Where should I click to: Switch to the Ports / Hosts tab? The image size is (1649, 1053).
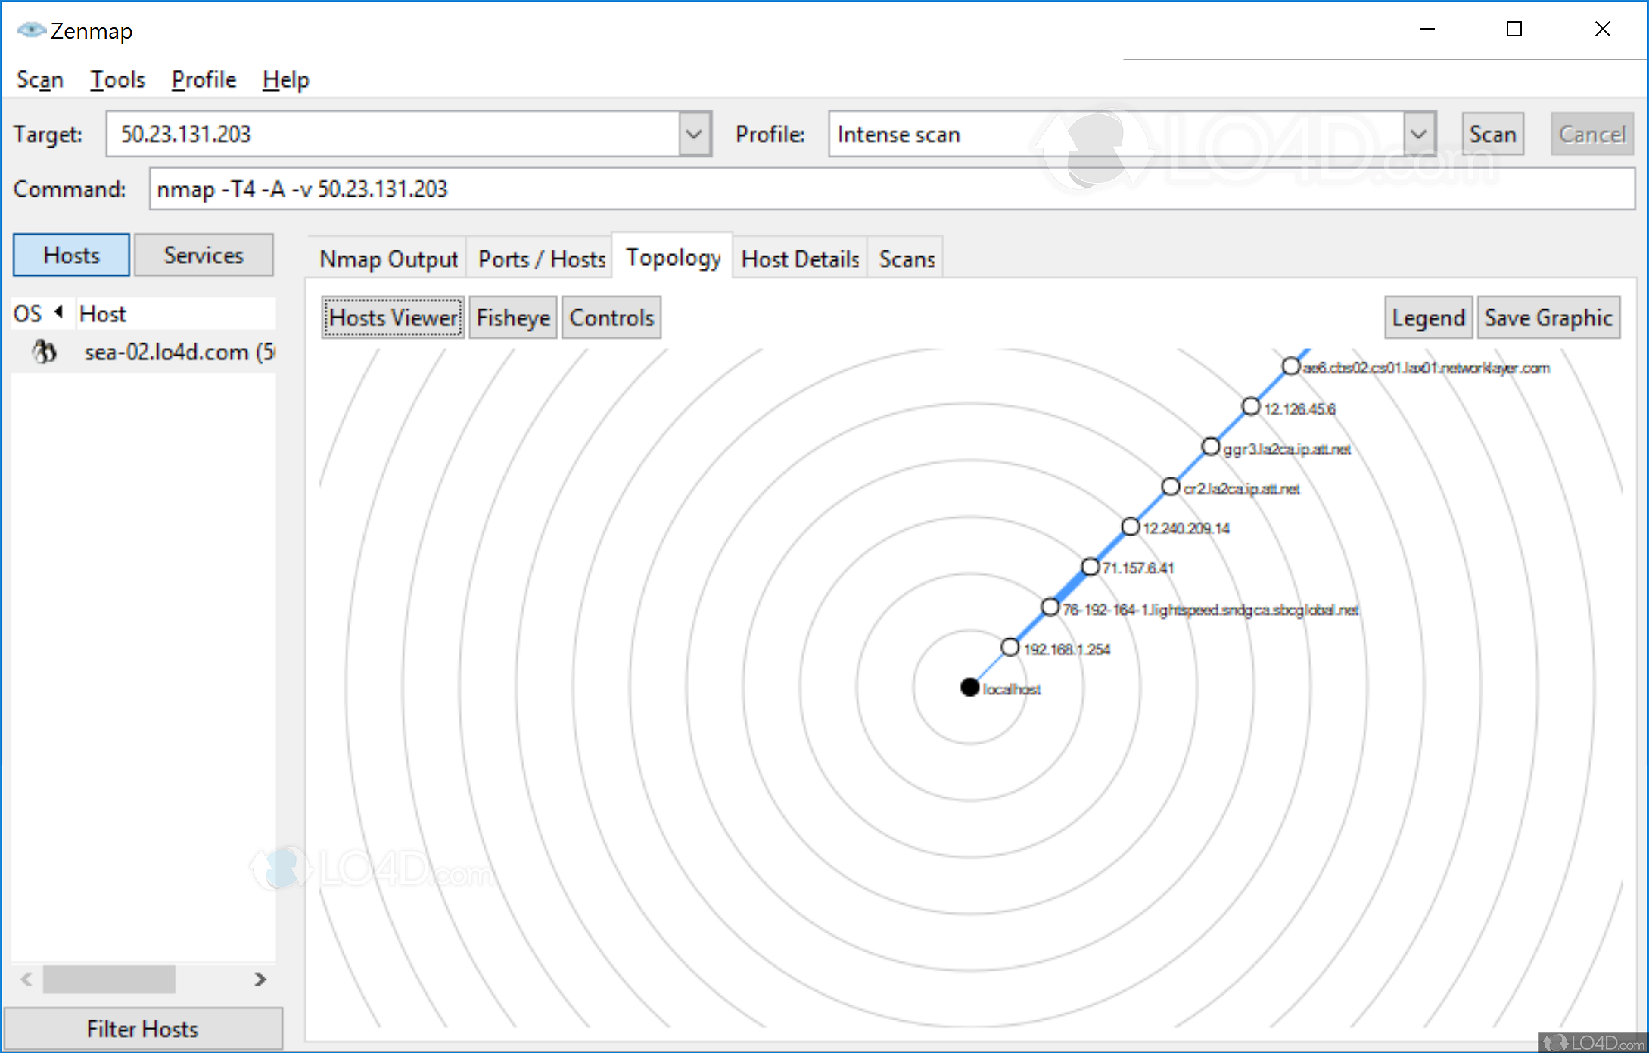coord(542,259)
